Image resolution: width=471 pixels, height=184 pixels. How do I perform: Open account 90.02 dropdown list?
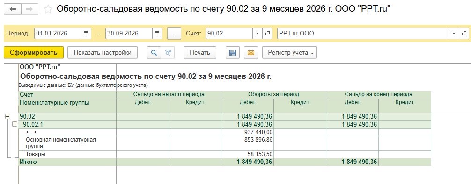[x=257, y=33]
